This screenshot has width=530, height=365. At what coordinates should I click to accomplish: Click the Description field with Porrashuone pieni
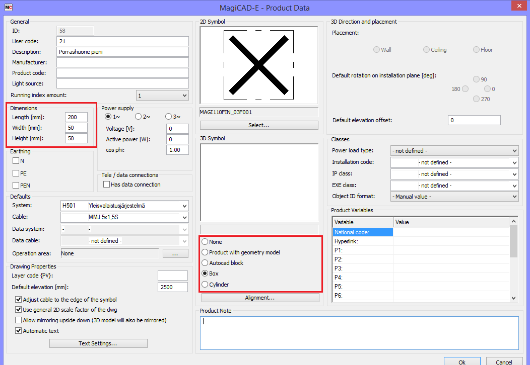(122, 52)
